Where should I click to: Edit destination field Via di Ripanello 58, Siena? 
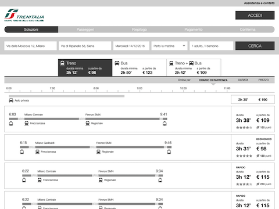tap(85, 46)
